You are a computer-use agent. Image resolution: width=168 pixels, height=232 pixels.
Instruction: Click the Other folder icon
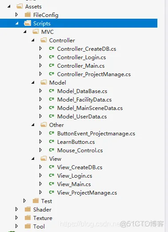click(x=43, y=125)
